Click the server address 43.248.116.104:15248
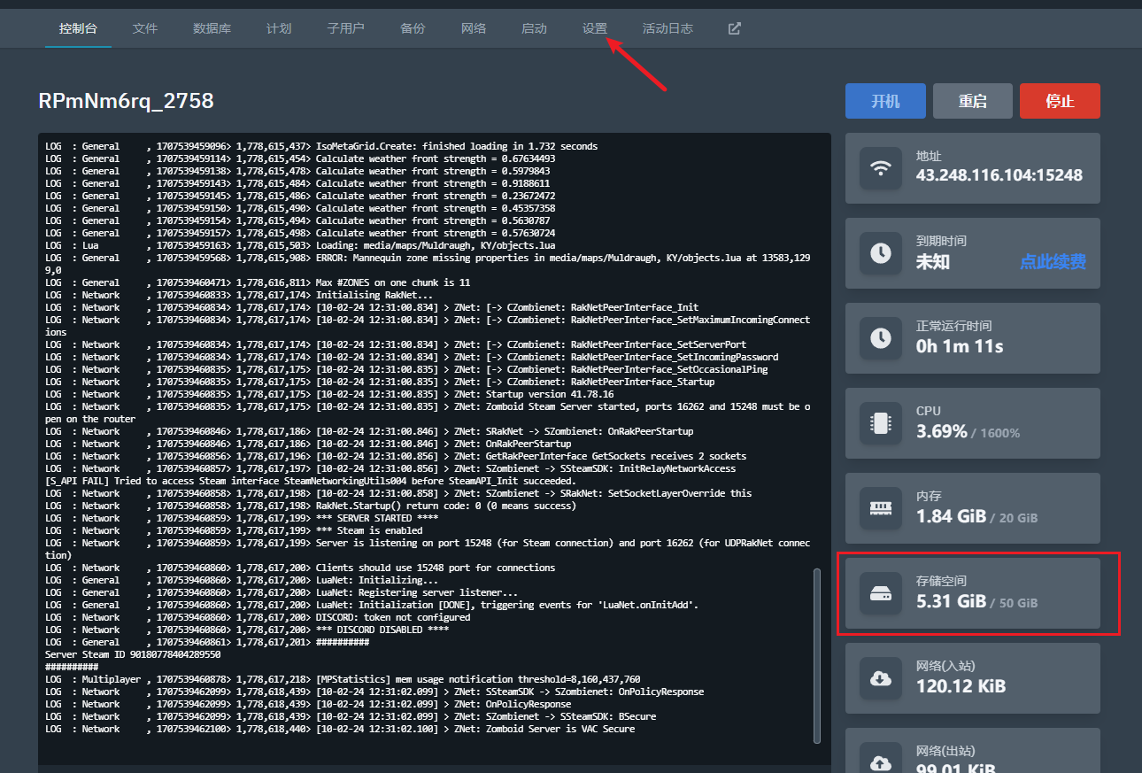Viewport: 1142px width, 773px height. coord(999,175)
